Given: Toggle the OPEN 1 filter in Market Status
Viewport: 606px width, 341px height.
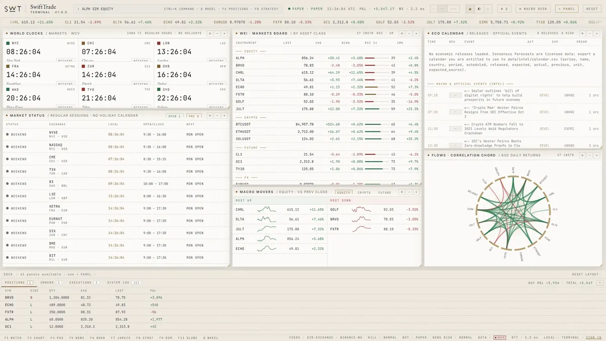Looking at the screenshot, I should 174,116.
